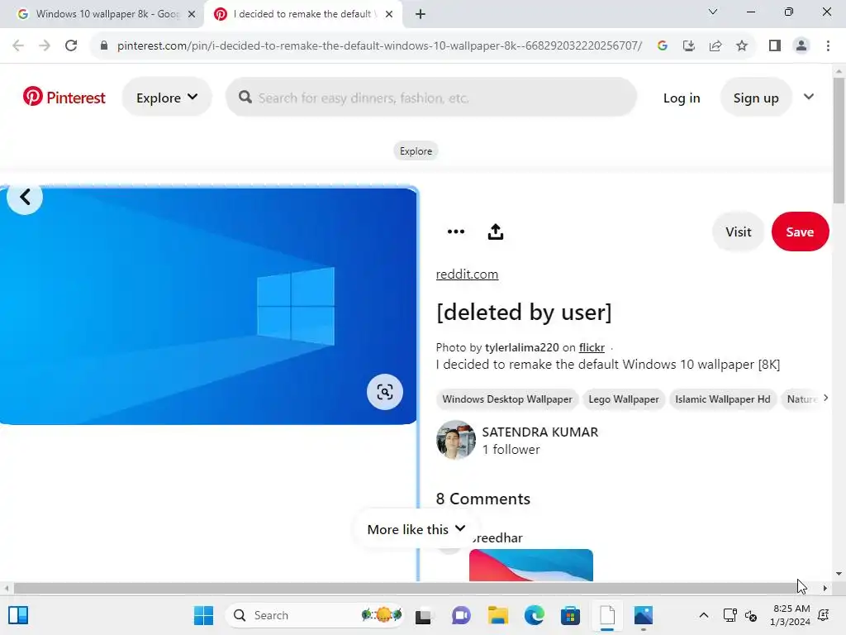
Task: Reload the page
Action: click(71, 45)
